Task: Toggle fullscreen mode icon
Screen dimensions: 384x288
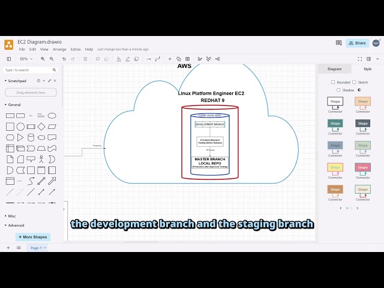Action: pos(360,59)
